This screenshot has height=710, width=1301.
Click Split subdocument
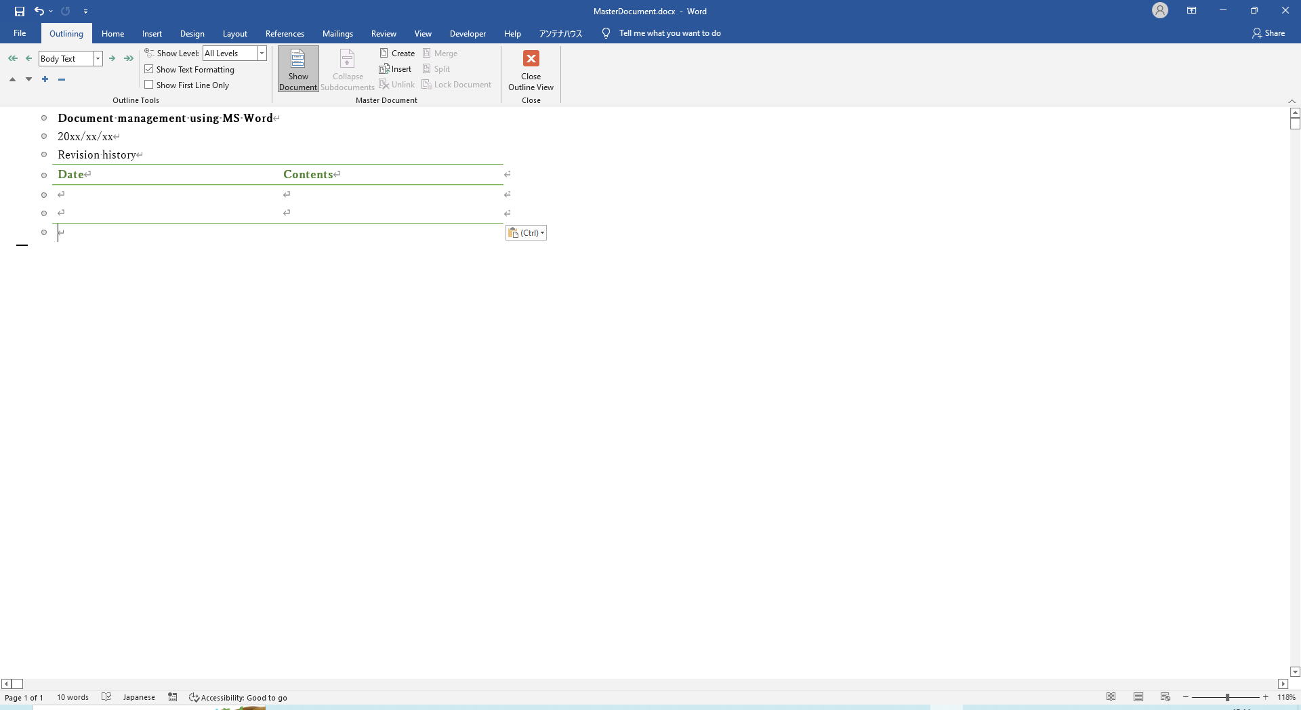tap(436, 69)
